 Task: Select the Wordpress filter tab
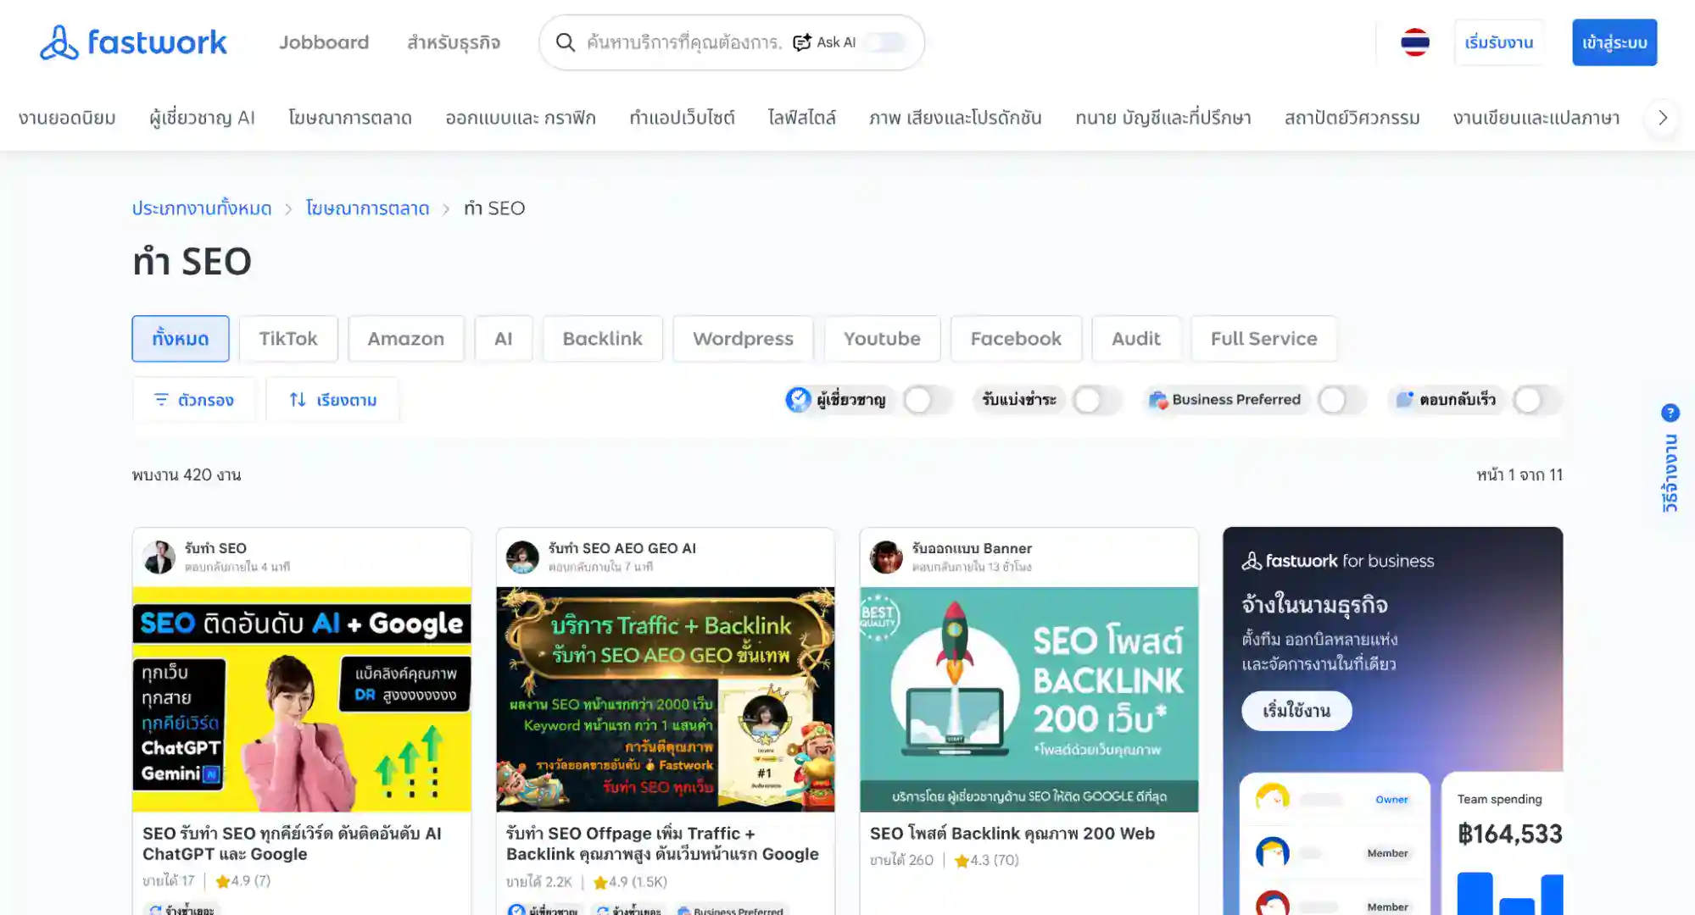click(x=743, y=339)
